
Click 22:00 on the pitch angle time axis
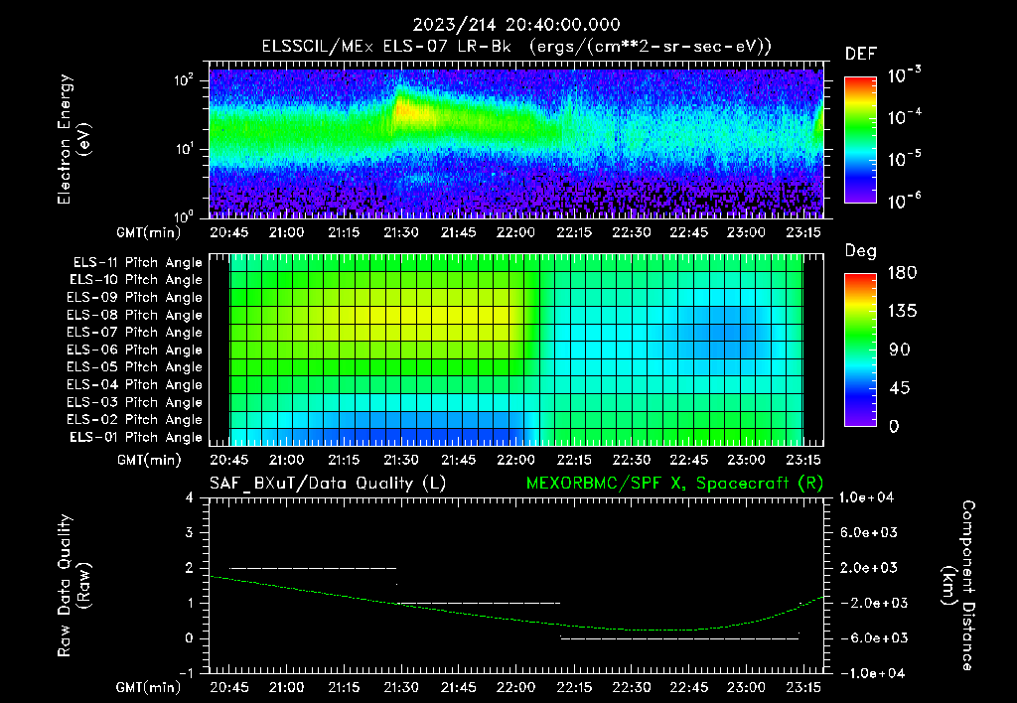coord(515,460)
